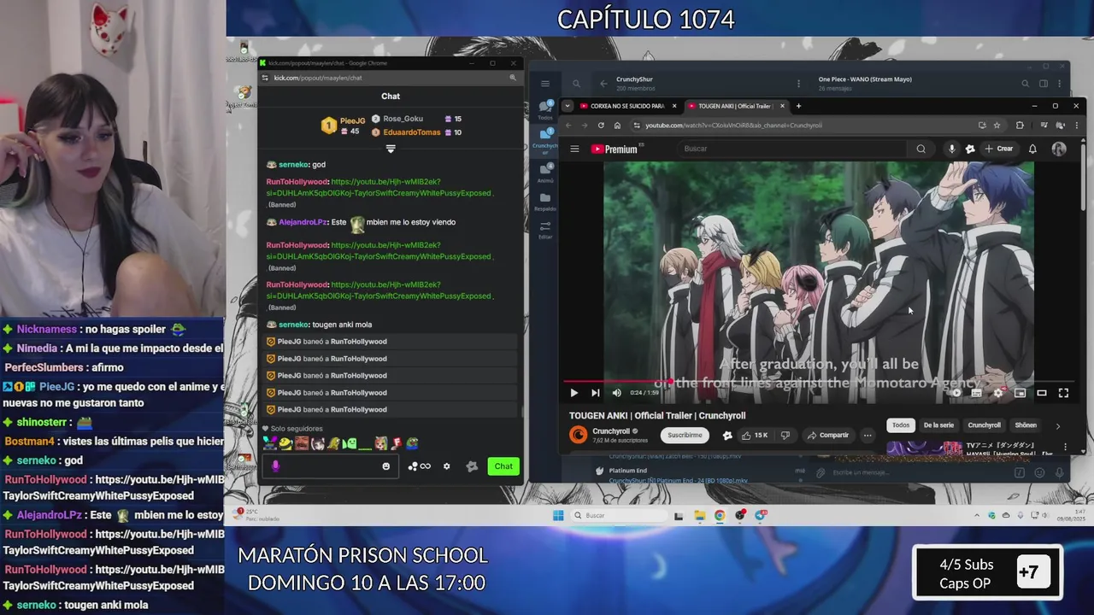
Task: Switch YouTube player to theater mode
Action: click(1042, 393)
